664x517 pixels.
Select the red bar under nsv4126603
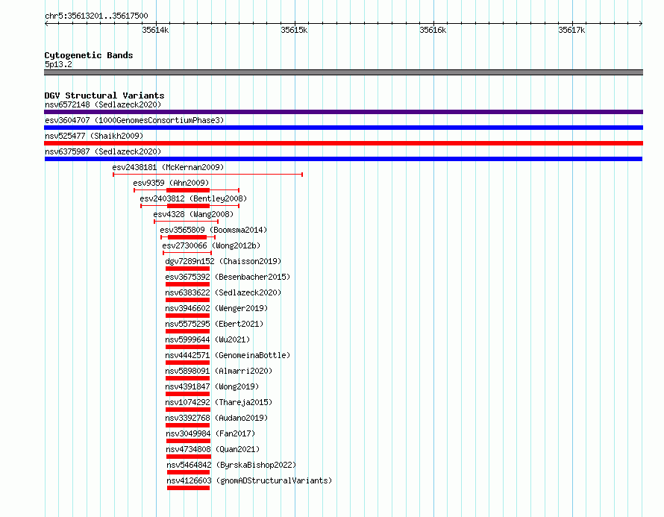click(x=189, y=488)
